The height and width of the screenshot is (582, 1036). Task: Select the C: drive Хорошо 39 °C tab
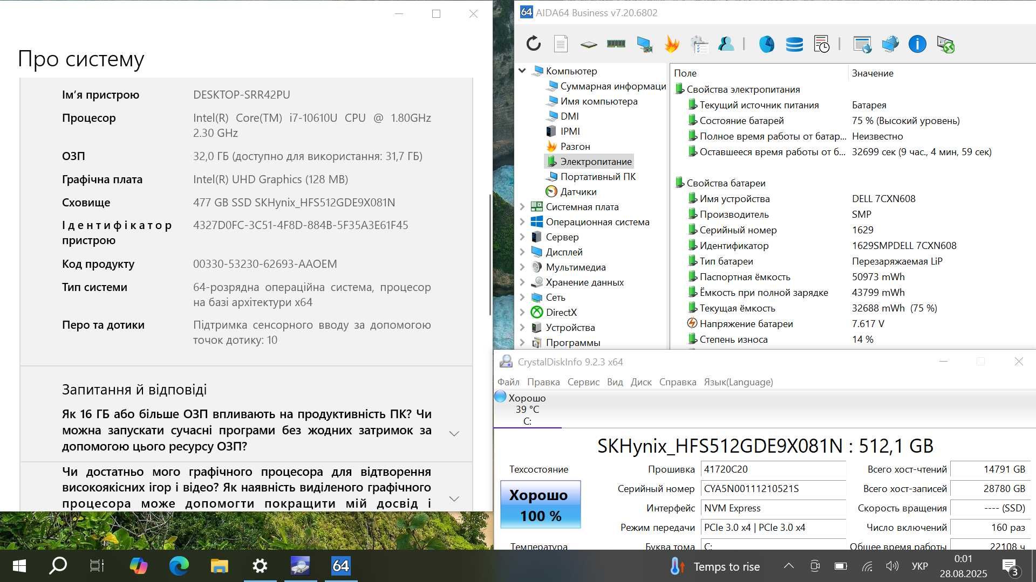(x=527, y=410)
